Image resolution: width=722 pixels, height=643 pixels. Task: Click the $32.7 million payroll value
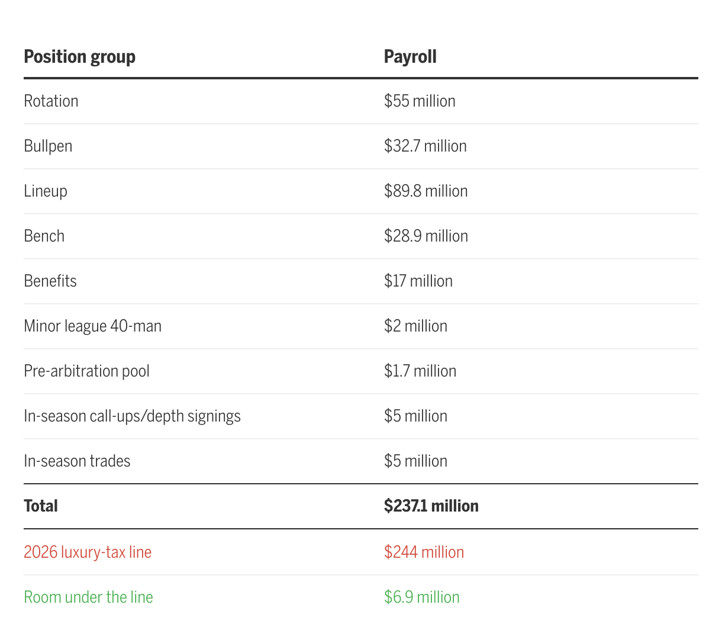(425, 146)
